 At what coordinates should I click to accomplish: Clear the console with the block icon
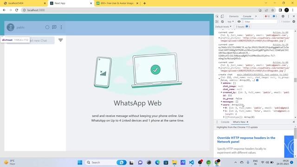pos(222,22)
